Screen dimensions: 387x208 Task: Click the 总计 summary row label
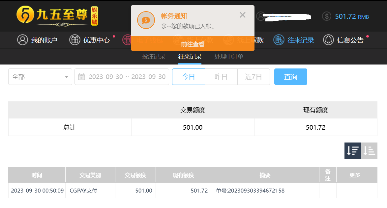[x=70, y=127]
